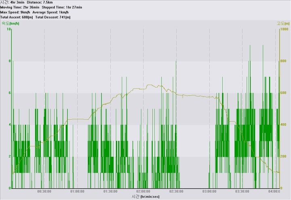
Task: Click the 03:30:00 time axis label
Action: click(242, 192)
